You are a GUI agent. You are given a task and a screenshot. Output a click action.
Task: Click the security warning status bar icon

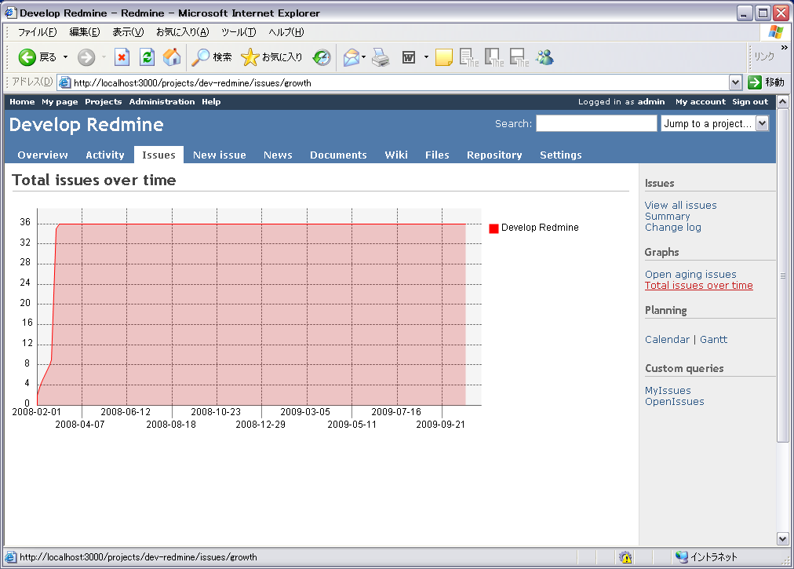[x=626, y=557]
